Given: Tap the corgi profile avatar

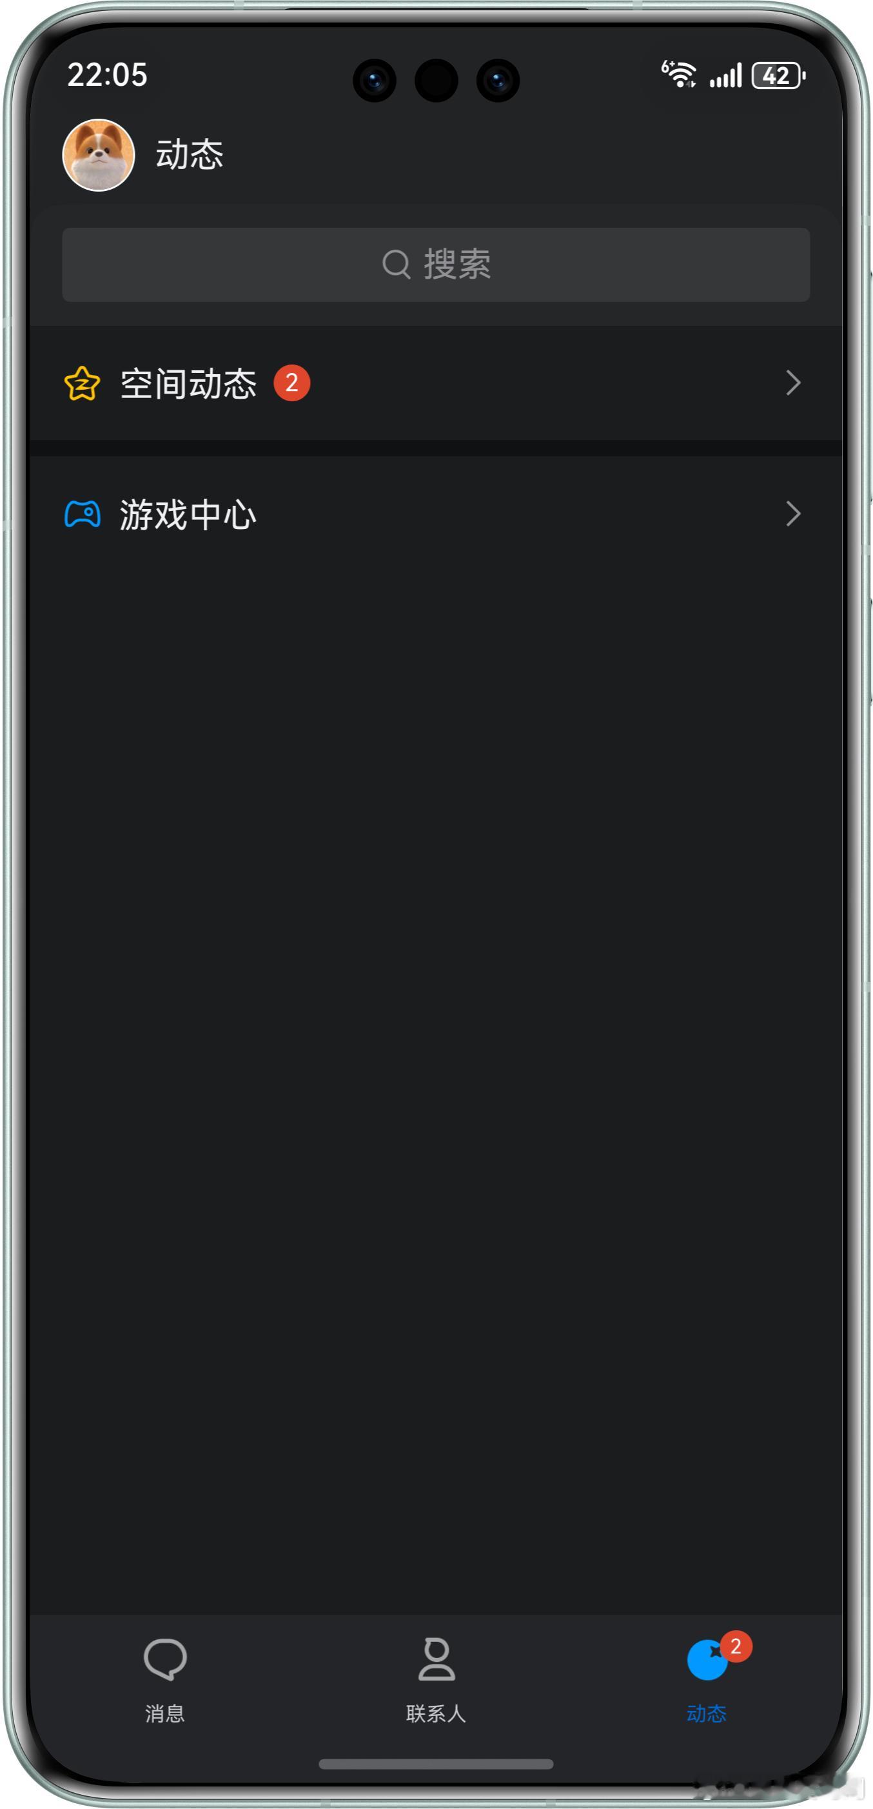Looking at the screenshot, I should 98,154.
